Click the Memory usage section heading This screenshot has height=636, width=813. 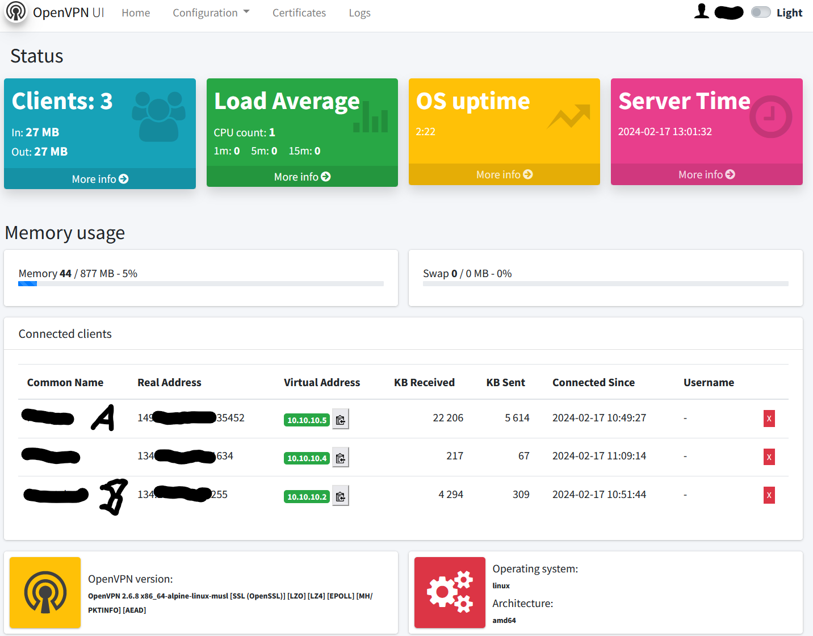click(x=65, y=233)
